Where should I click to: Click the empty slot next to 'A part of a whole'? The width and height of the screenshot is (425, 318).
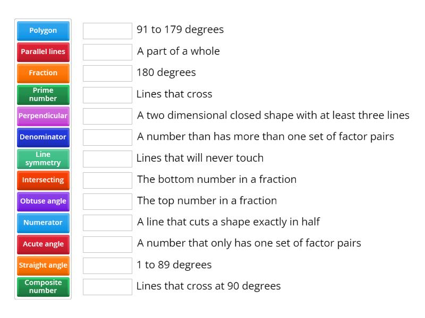point(107,51)
